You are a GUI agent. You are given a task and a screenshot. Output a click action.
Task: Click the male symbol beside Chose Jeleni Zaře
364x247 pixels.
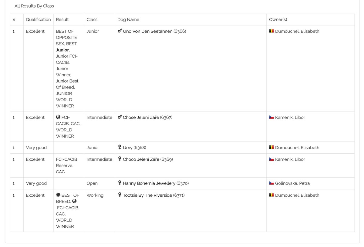(x=120, y=117)
